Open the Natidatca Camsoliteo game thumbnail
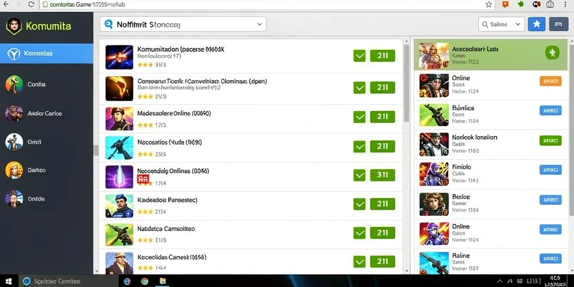The image size is (574, 287). (x=119, y=235)
